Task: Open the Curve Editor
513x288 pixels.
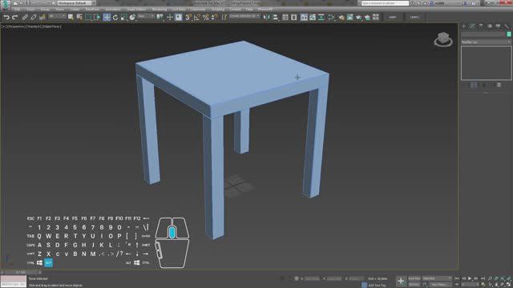Action: coord(313,17)
